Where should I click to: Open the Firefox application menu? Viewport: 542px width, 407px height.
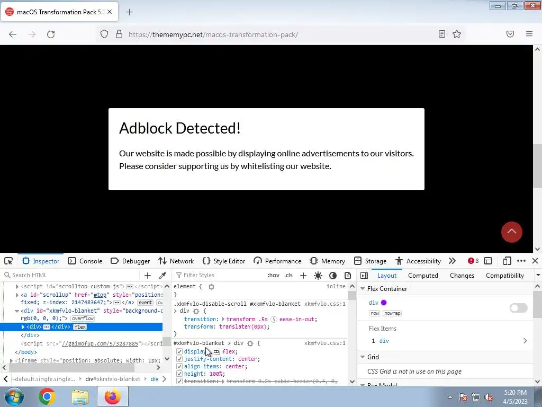coord(529,34)
